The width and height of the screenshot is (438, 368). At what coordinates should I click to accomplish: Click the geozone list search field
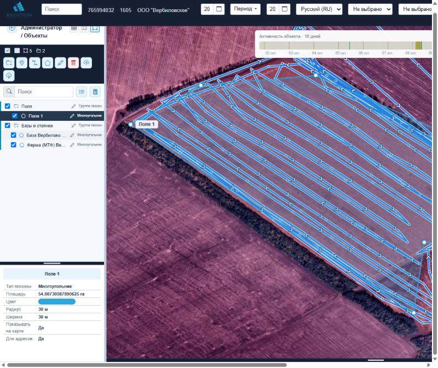click(x=44, y=91)
